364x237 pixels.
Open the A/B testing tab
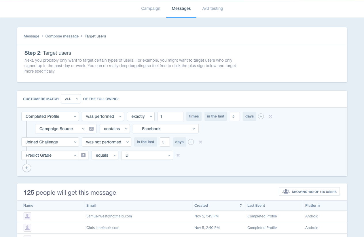213,8
